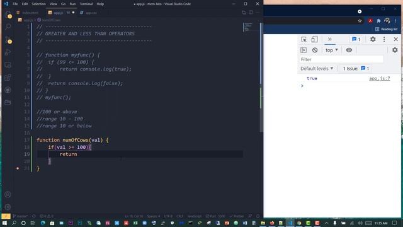
Task: Click the split editor icon
Action: [251, 13]
